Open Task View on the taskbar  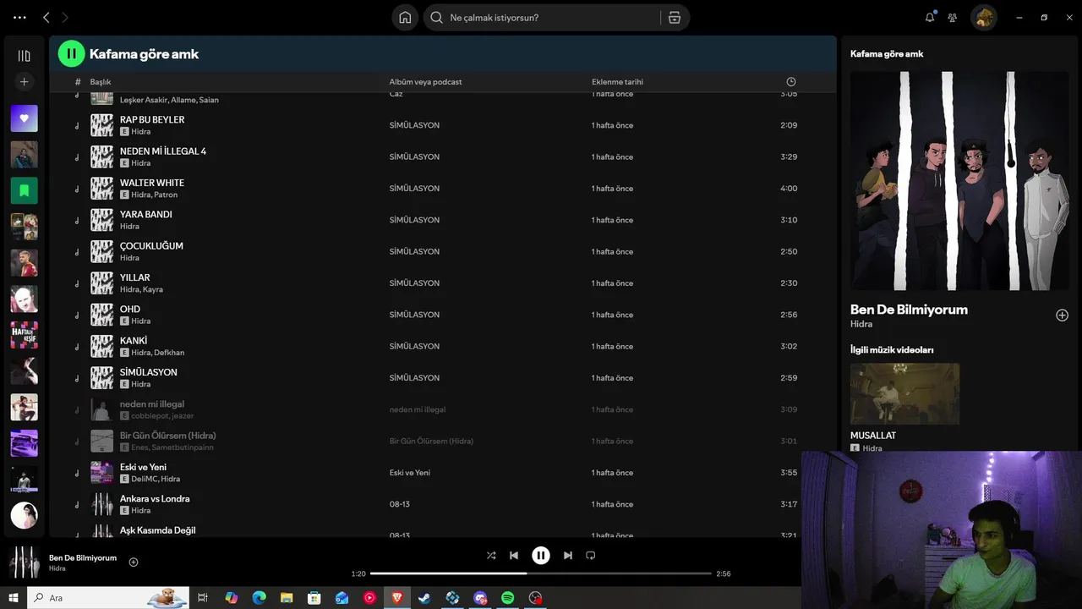(203, 598)
